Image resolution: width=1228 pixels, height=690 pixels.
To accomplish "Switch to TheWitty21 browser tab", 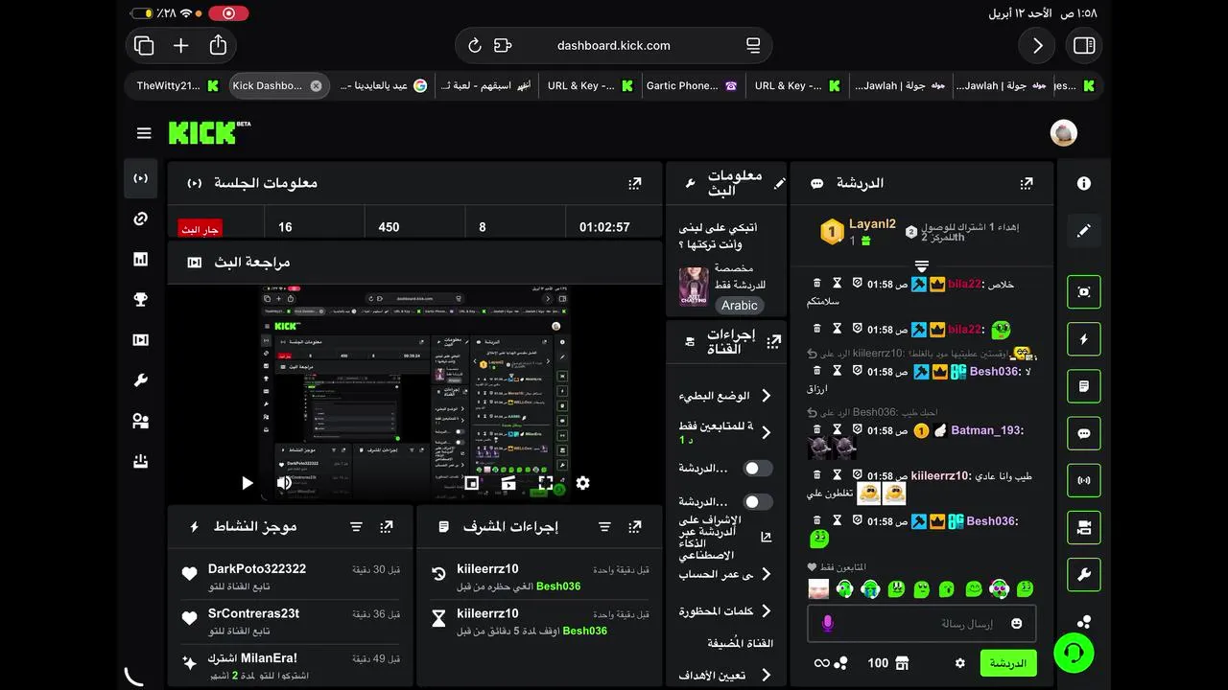I will (x=177, y=85).
